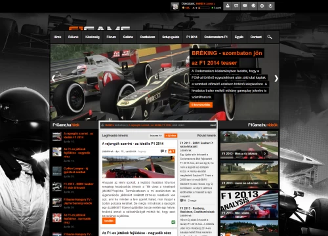Click the user avatar picture in top bar

click(x=174, y=7)
